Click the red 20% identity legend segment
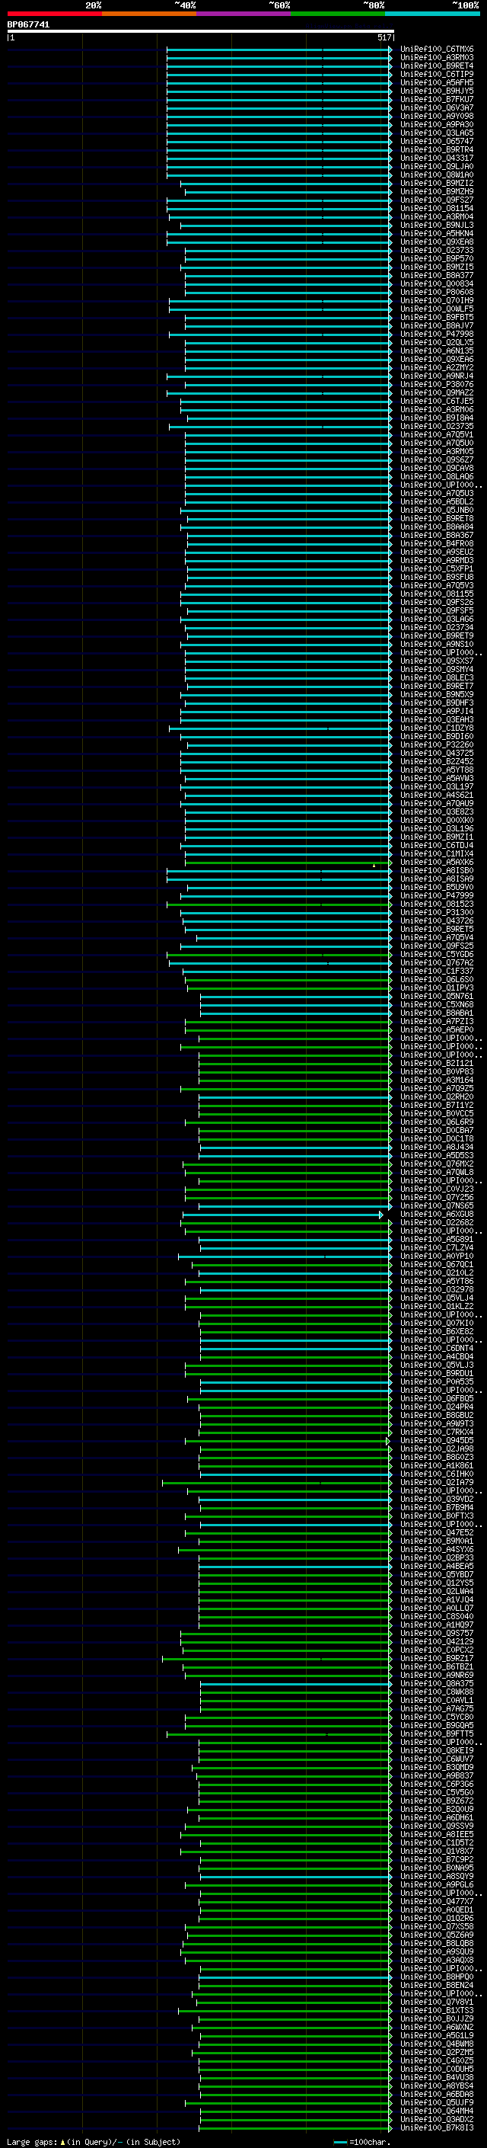487x2148 pixels. pos(54,14)
